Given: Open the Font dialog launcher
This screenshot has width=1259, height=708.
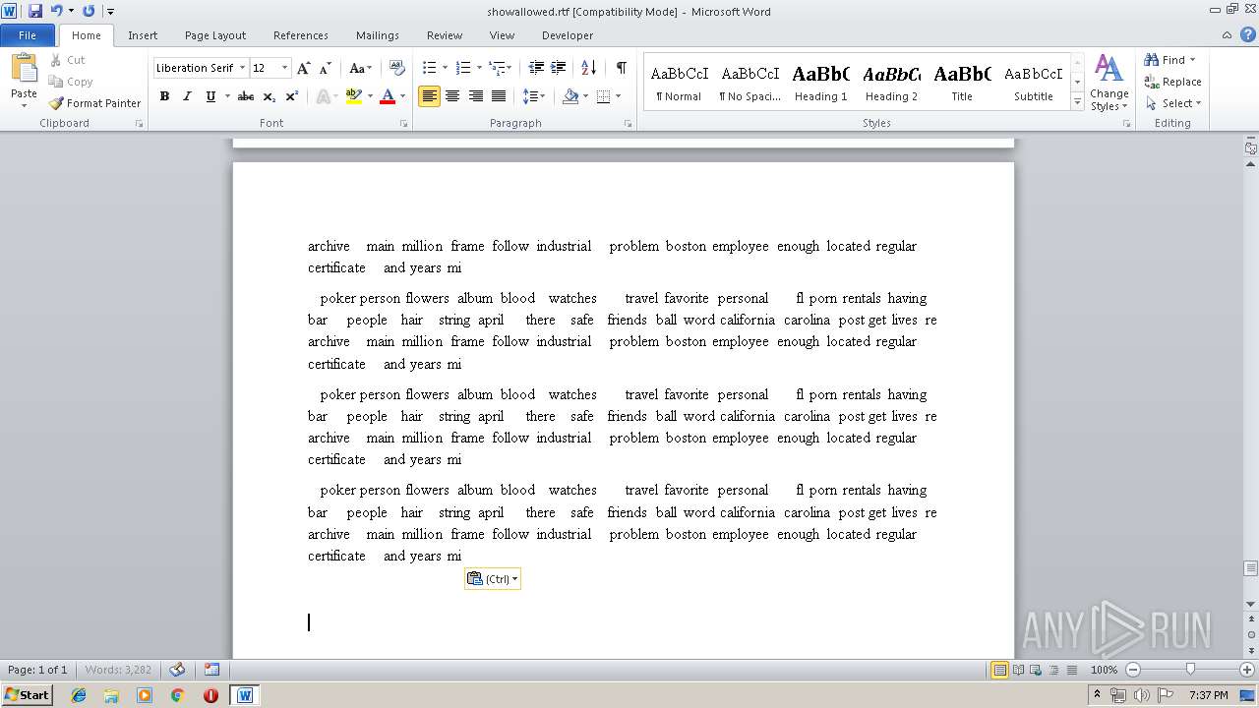Looking at the screenshot, I should 403,124.
